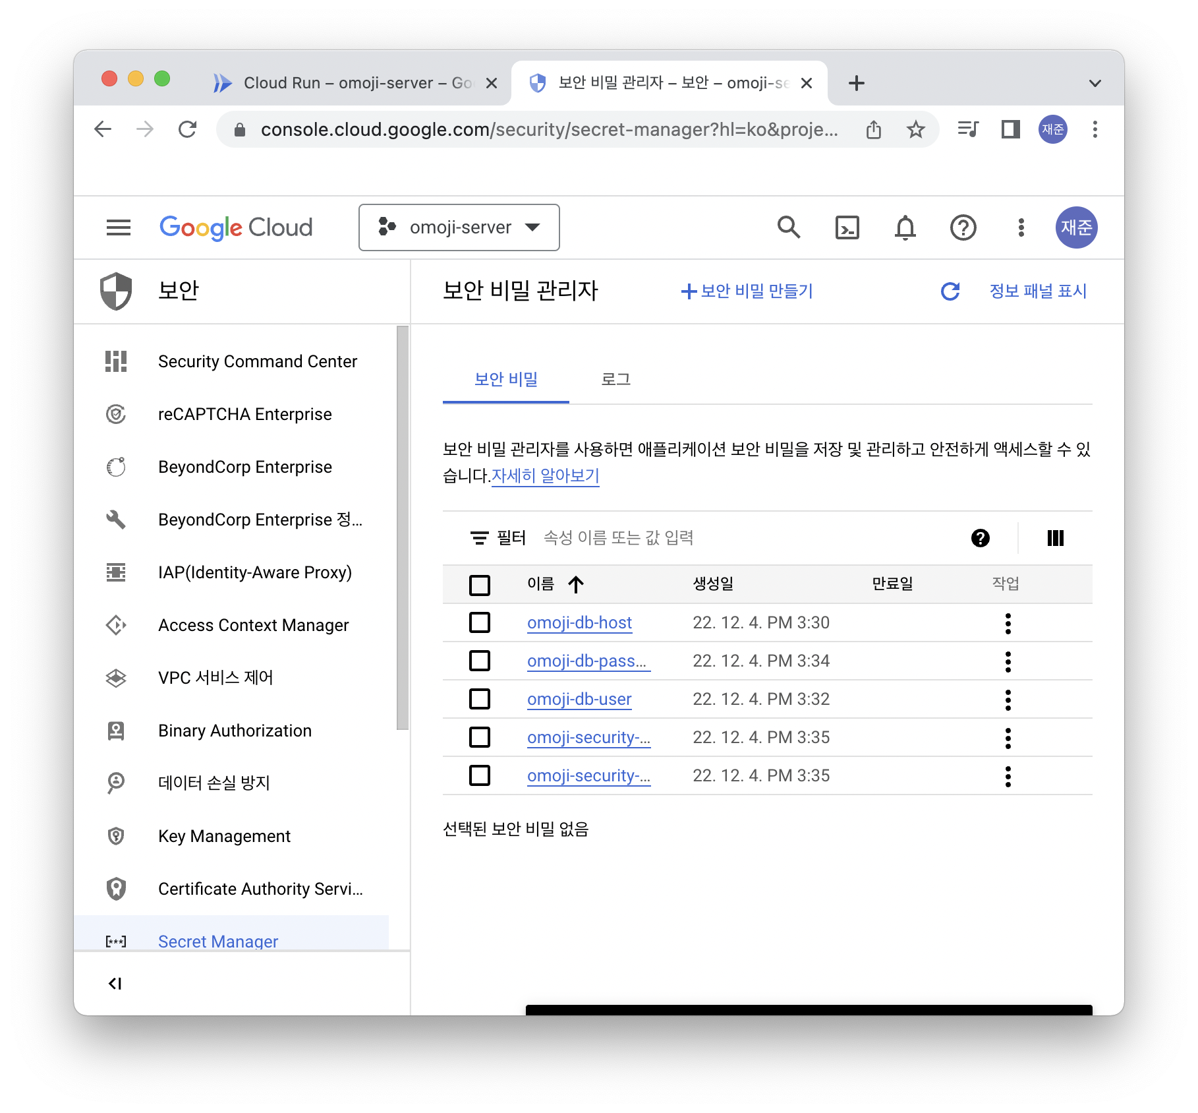Screen dimensions: 1198x1113
Task: Click the large 재준 account avatar
Action: pos(1077,227)
